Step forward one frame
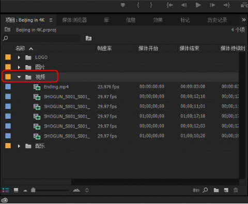This screenshot has width=248, height=204. tap(212, 5)
